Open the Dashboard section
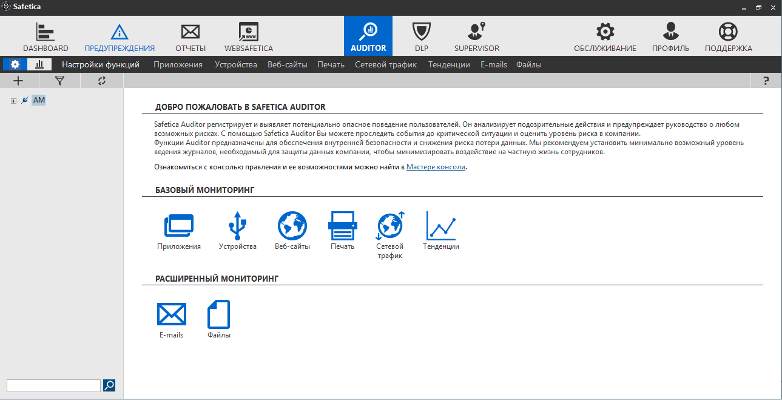This screenshot has height=400, width=782. tap(46, 36)
